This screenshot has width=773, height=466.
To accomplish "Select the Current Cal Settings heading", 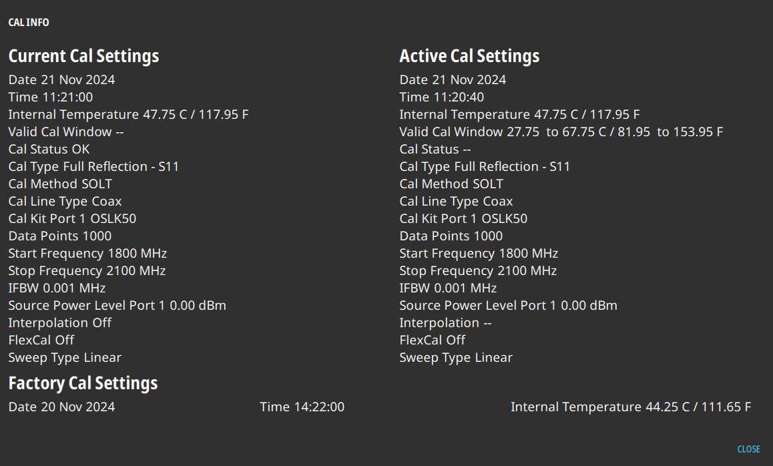I will [x=83, y=56].
